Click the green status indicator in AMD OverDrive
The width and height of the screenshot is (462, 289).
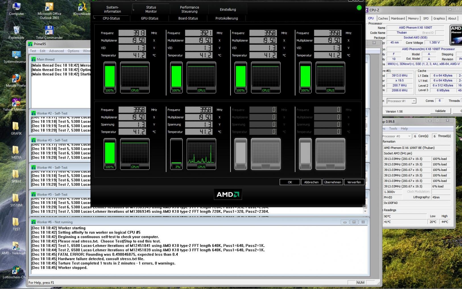(359, 8)
